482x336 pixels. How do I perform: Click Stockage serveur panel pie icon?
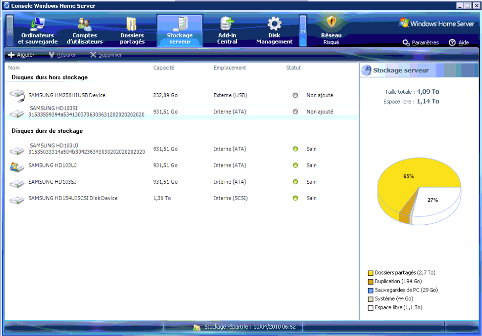[x=366, y=70]
